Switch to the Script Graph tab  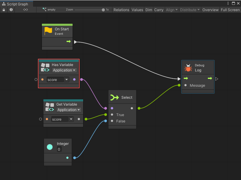tap(17, 4)
